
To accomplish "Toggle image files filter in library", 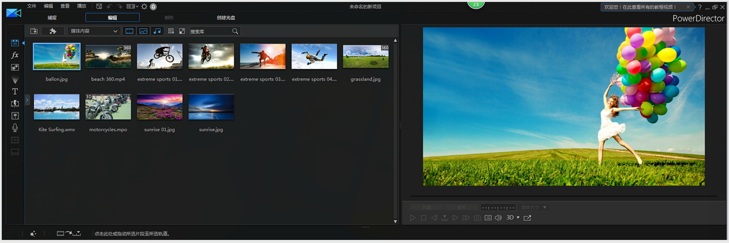I will [x=143, y=31].
